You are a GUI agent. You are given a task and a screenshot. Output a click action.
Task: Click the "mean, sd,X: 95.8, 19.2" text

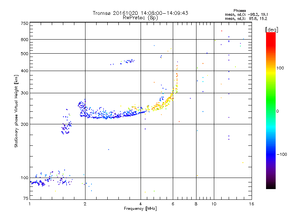[x=246, y=18]
